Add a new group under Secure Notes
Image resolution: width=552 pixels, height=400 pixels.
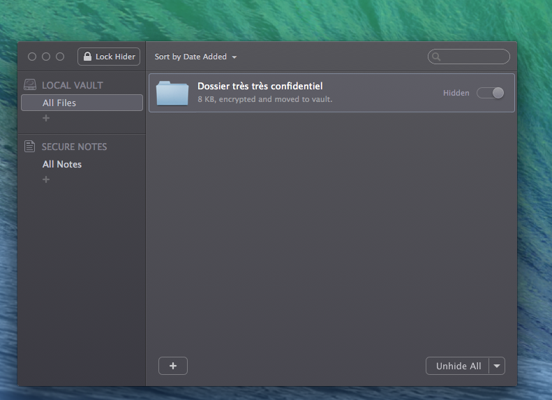pyautogui.click(x=46, y=179)
